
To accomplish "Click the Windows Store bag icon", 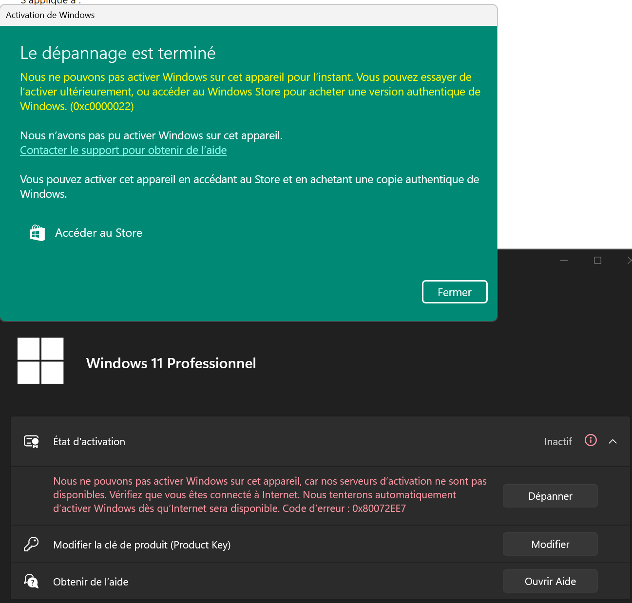I will click(37, 233).
